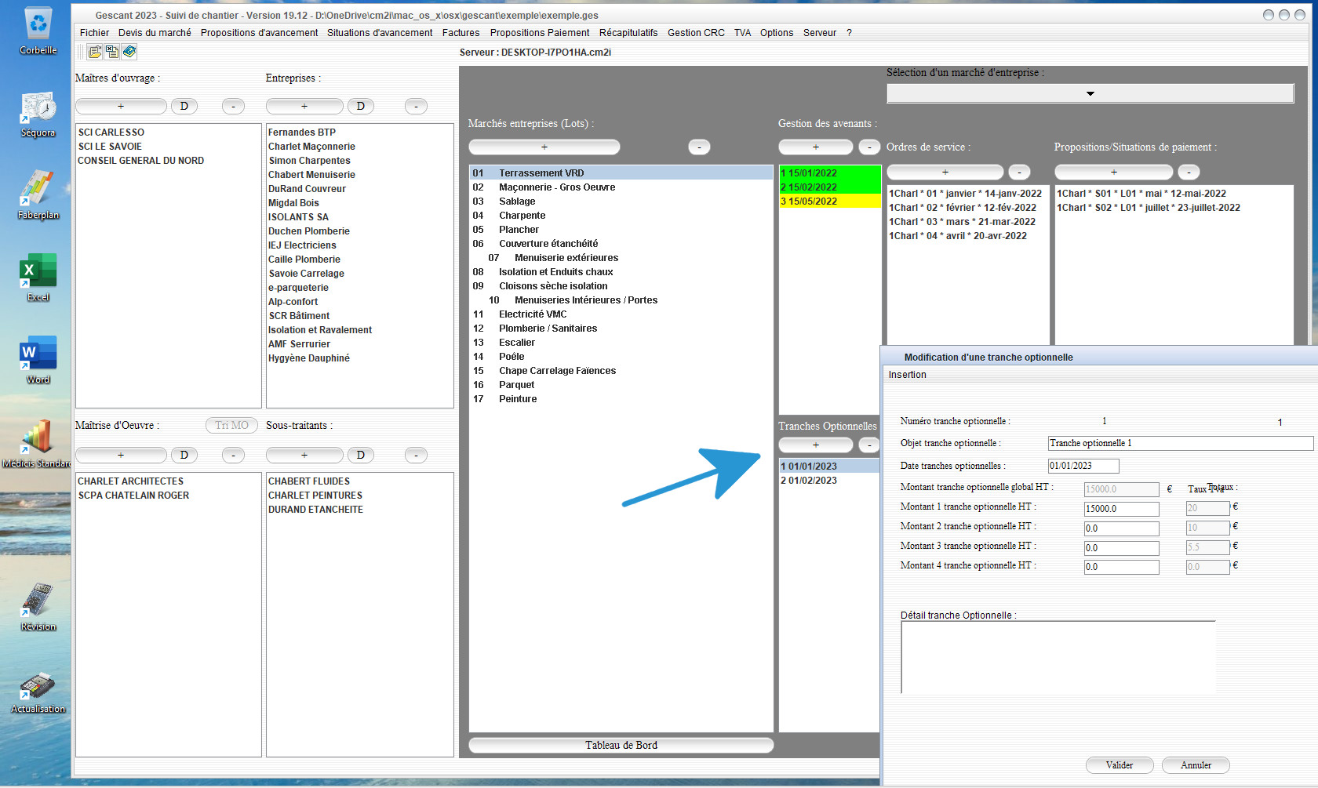
Task: Launch the Révision desktop shortcut
Action: tap(38, 607)
